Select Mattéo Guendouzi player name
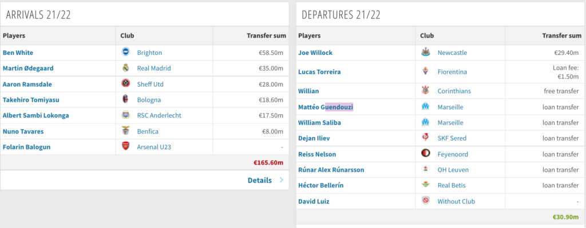This screenshot has height=228, width=586. point(326,107)
